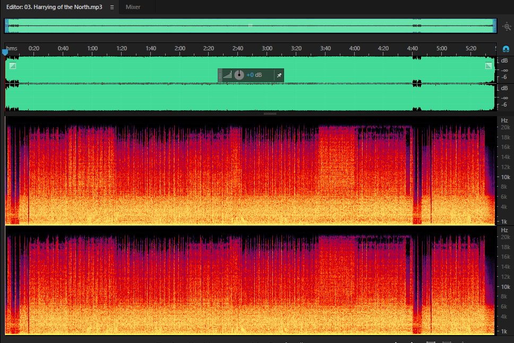Click 20k on the upper spectrogram frequency scale
This screenshot has height=343, width=514.
[x=505, y=127]
